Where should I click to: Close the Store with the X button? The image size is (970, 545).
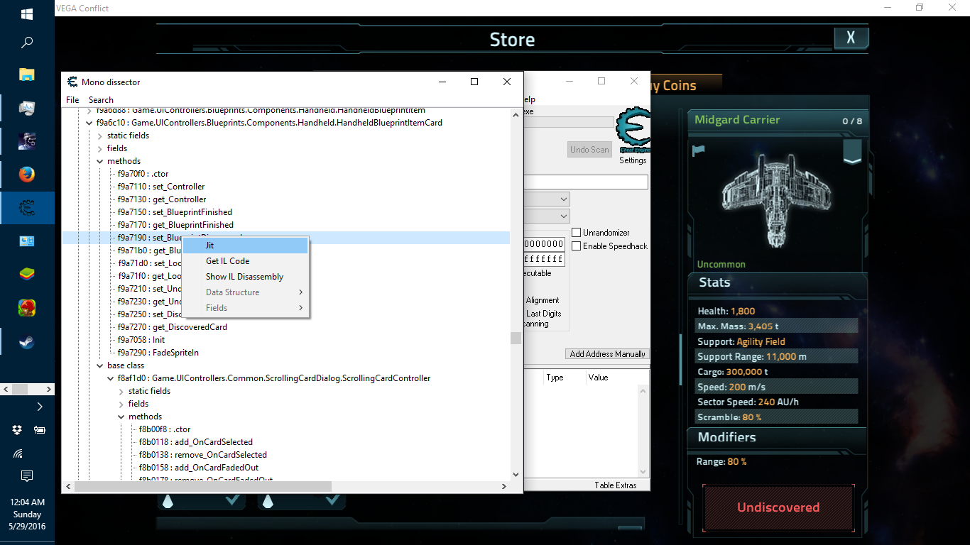[x=851, y=38]
